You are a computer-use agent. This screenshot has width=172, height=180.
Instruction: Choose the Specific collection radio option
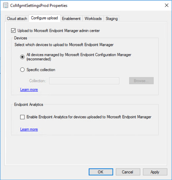[x=22, y=70]
